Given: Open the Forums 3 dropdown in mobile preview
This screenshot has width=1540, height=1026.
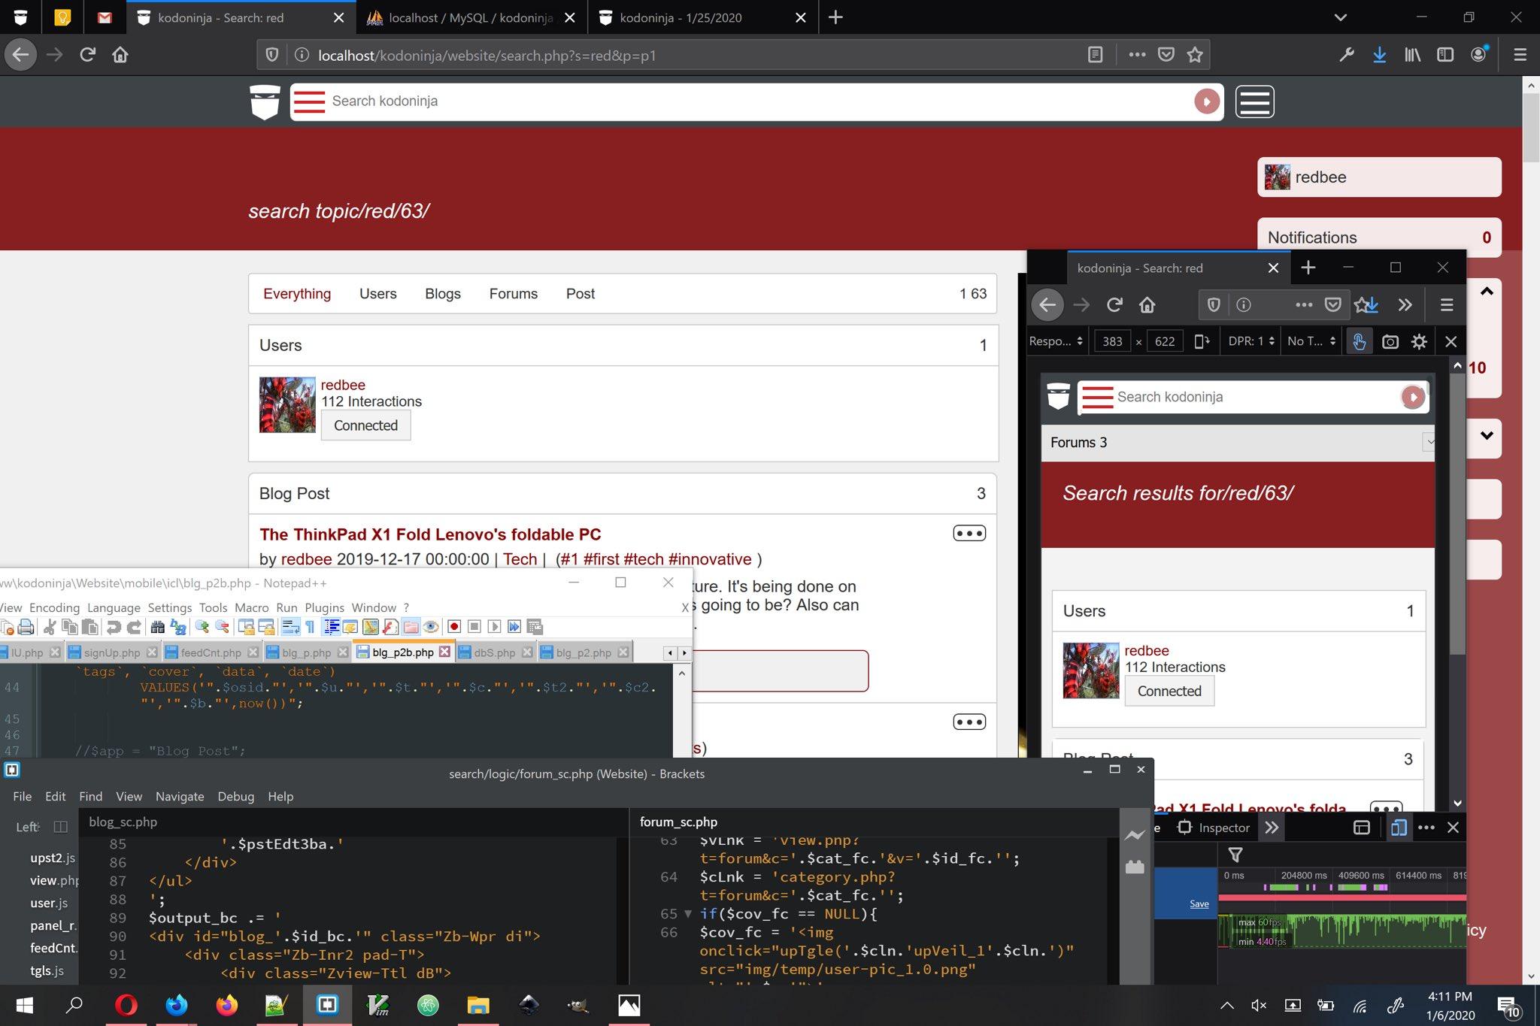Looking at the screenshot, I should pos(1238,443).
